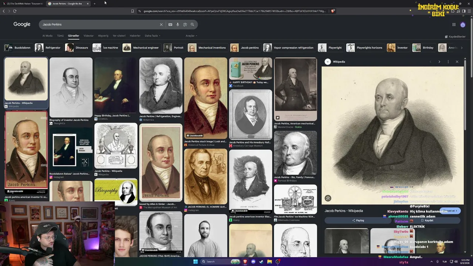Open the Kaydedilenler saved items link
The width and height of the screenshot is (473, 266).
pyautogui.click(x=455, y=37)
